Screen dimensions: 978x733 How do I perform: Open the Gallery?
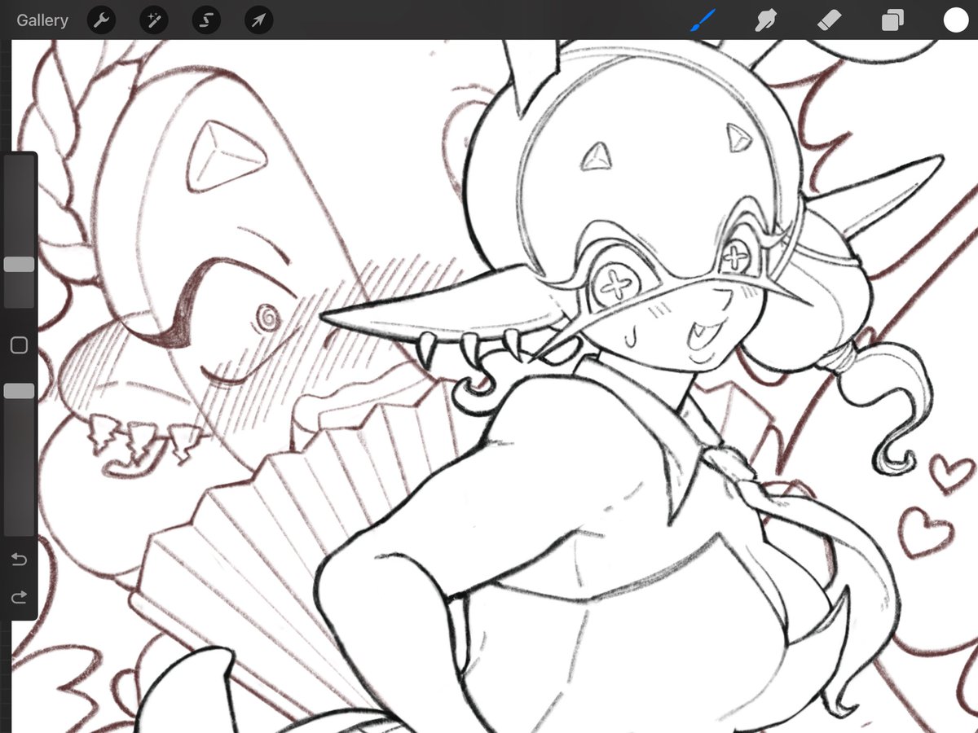[42, 20]
